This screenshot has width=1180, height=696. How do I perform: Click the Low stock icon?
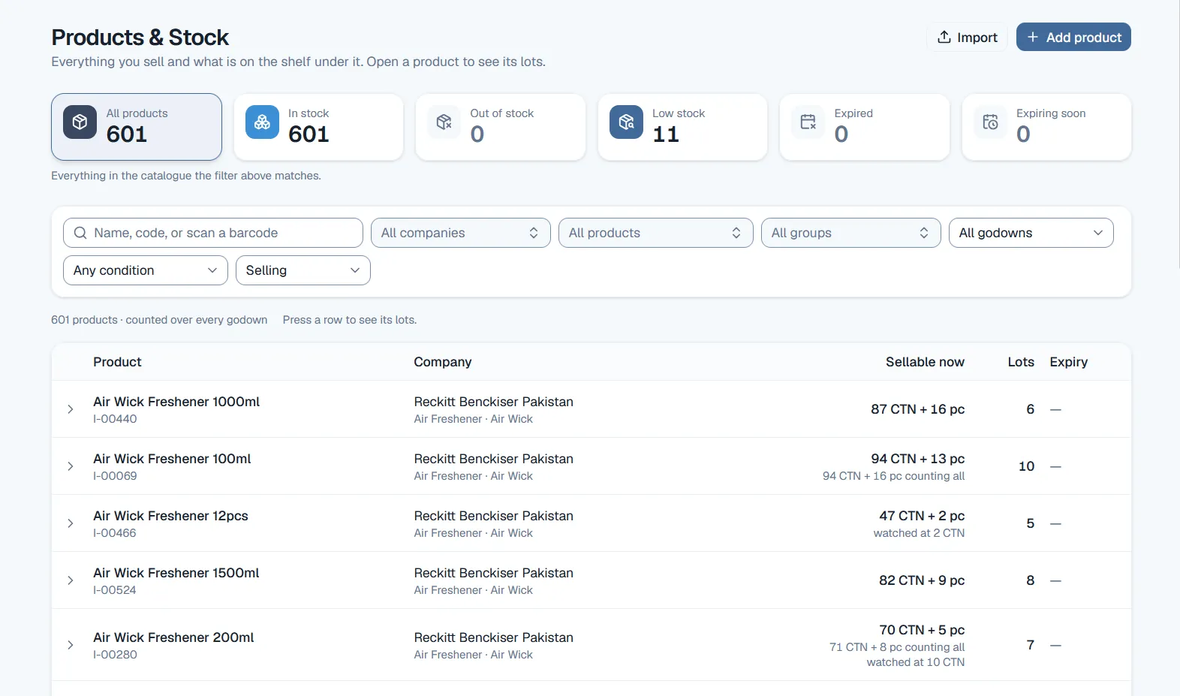point(626,122)
